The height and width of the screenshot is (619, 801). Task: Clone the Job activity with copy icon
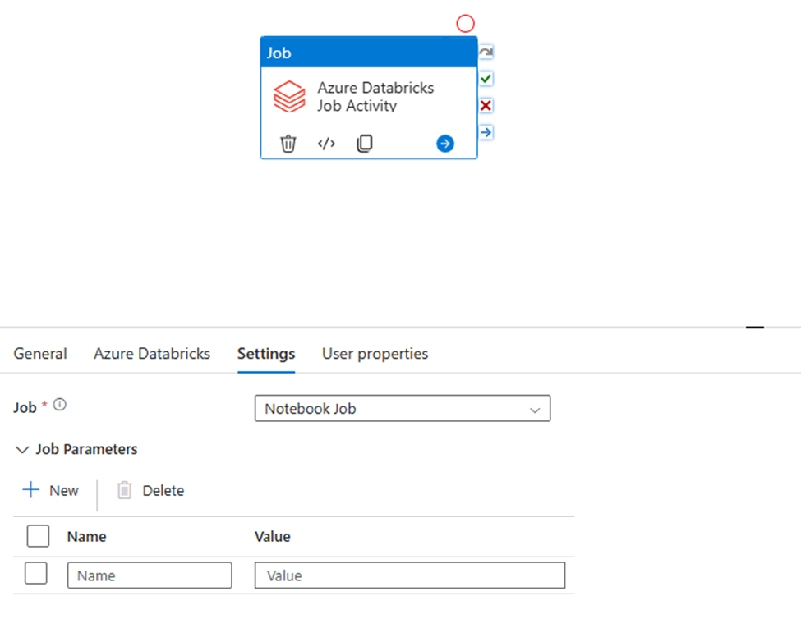pos(365,144)
